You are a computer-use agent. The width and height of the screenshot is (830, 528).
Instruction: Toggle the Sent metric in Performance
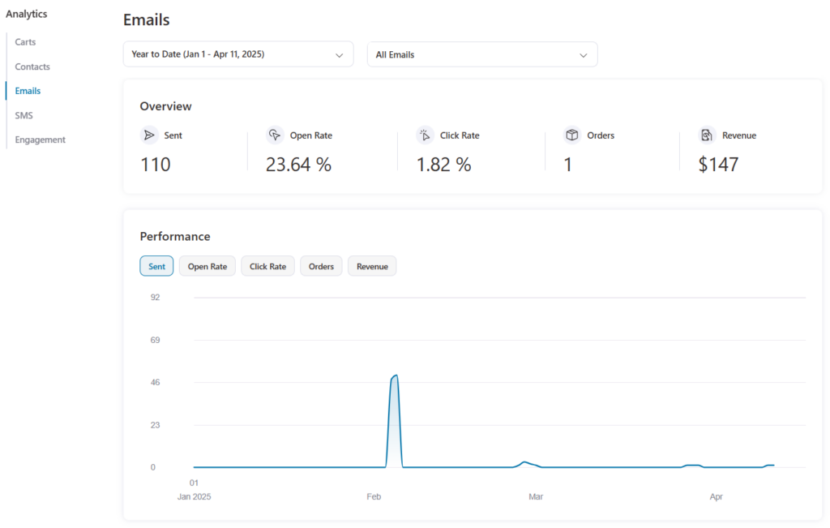tap(156, 266)
